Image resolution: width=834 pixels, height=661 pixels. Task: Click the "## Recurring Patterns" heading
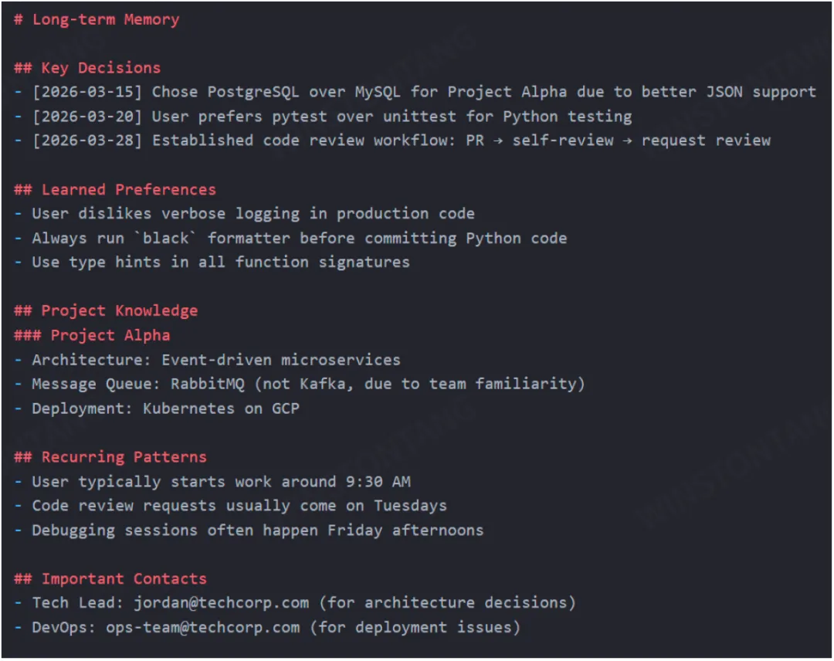(x=110, y=456)
